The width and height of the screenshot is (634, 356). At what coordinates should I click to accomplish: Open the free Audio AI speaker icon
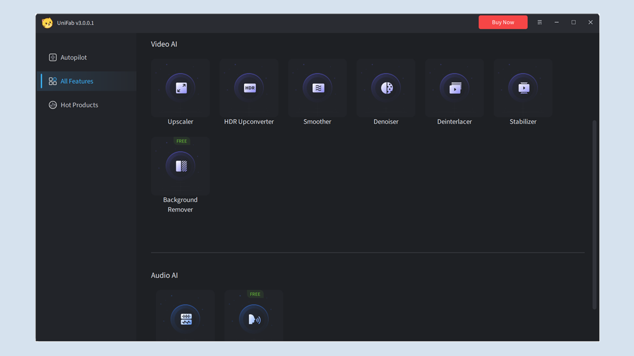point(254,319)
